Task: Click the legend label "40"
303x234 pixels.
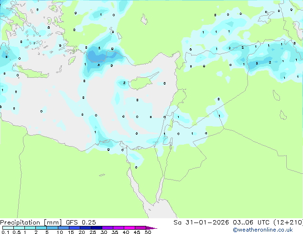Action: coord(126,232)
